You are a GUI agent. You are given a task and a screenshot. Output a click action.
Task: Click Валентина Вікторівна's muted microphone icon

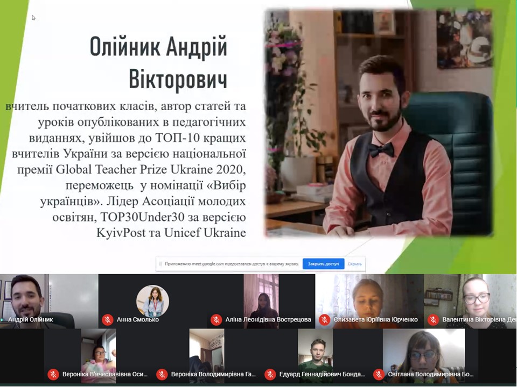(433, 320)
